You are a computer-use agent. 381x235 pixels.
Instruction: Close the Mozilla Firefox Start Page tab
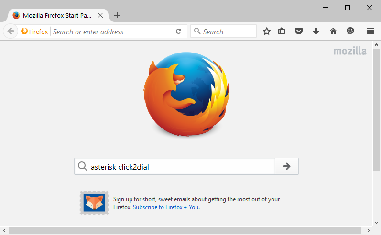[x=100, y=15]
